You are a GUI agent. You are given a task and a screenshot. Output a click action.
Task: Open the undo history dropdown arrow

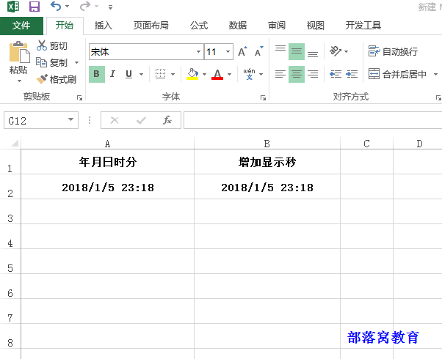67,7
